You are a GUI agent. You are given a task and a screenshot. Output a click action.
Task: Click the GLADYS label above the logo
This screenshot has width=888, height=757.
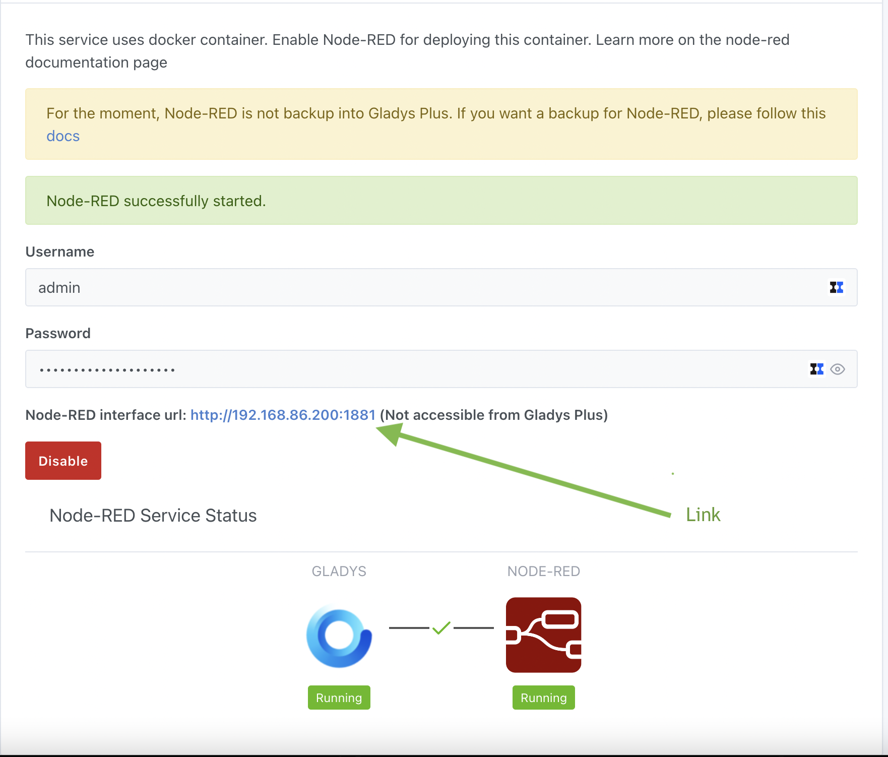tap(339, 571)
